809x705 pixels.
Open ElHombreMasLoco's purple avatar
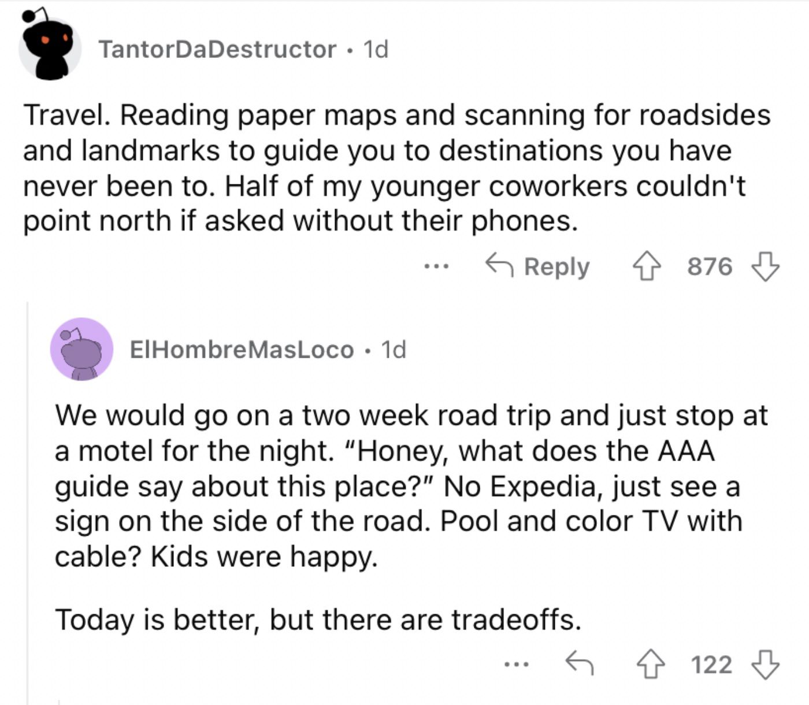click(x=81, y=349)
